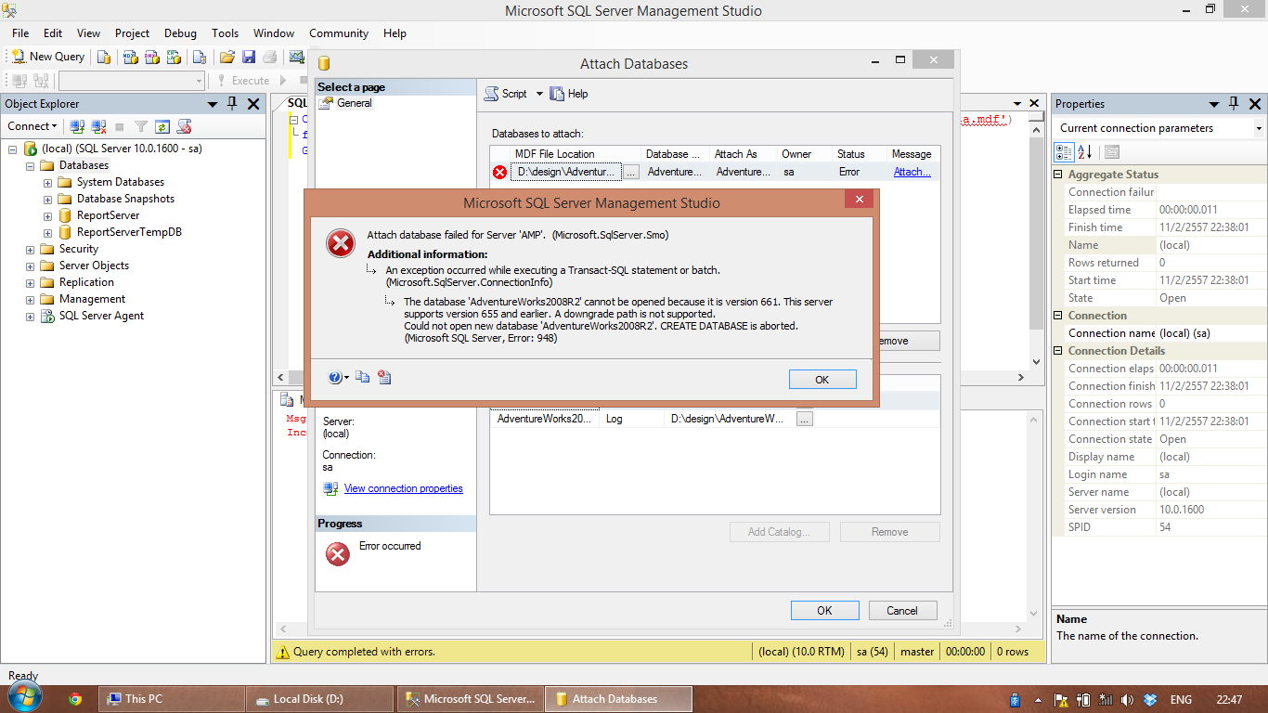The height and width of the screenshot is (713, 1268).
Task: Pin the Properties panel
Action: 1234,104
